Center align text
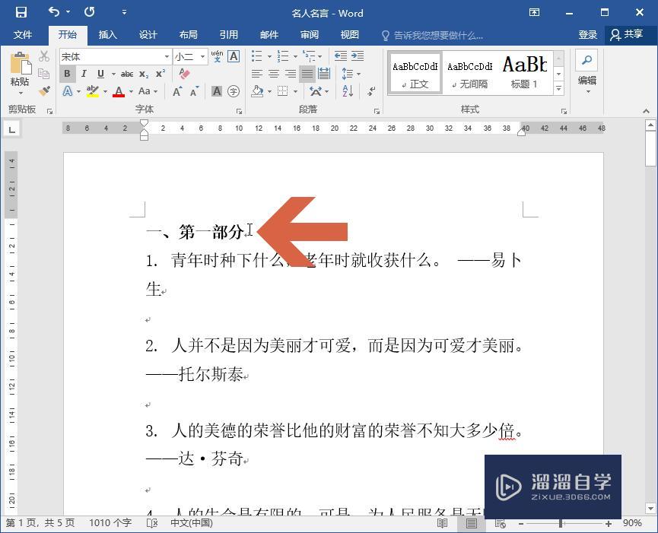The width and height of the screenshot is (658, 533). 274,74
